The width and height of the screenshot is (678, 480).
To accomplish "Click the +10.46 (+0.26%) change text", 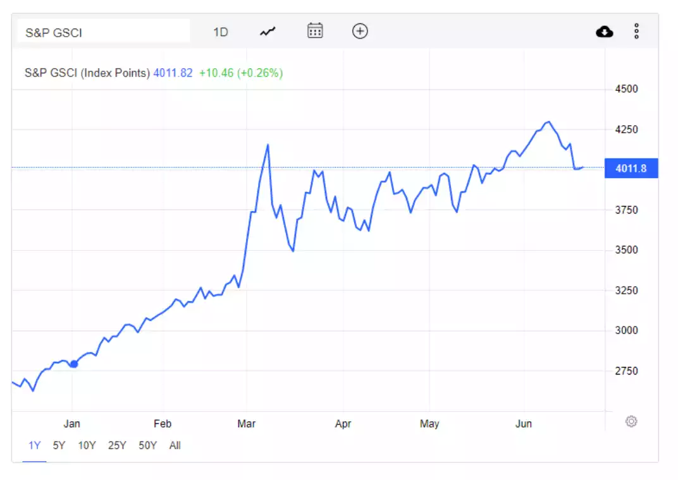I will point(241,73).
